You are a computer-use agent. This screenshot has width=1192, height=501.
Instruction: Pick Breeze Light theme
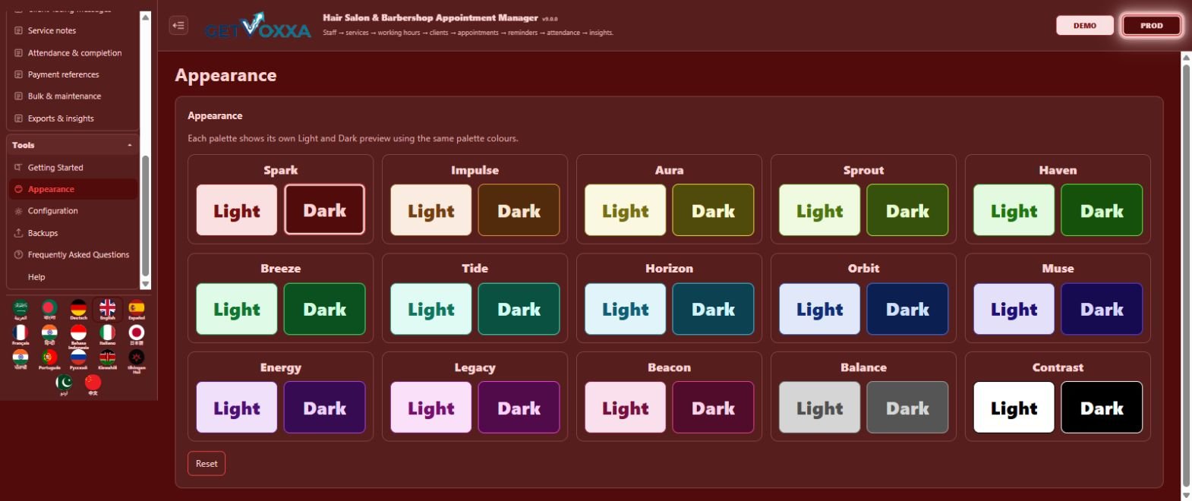click(237, 309)
